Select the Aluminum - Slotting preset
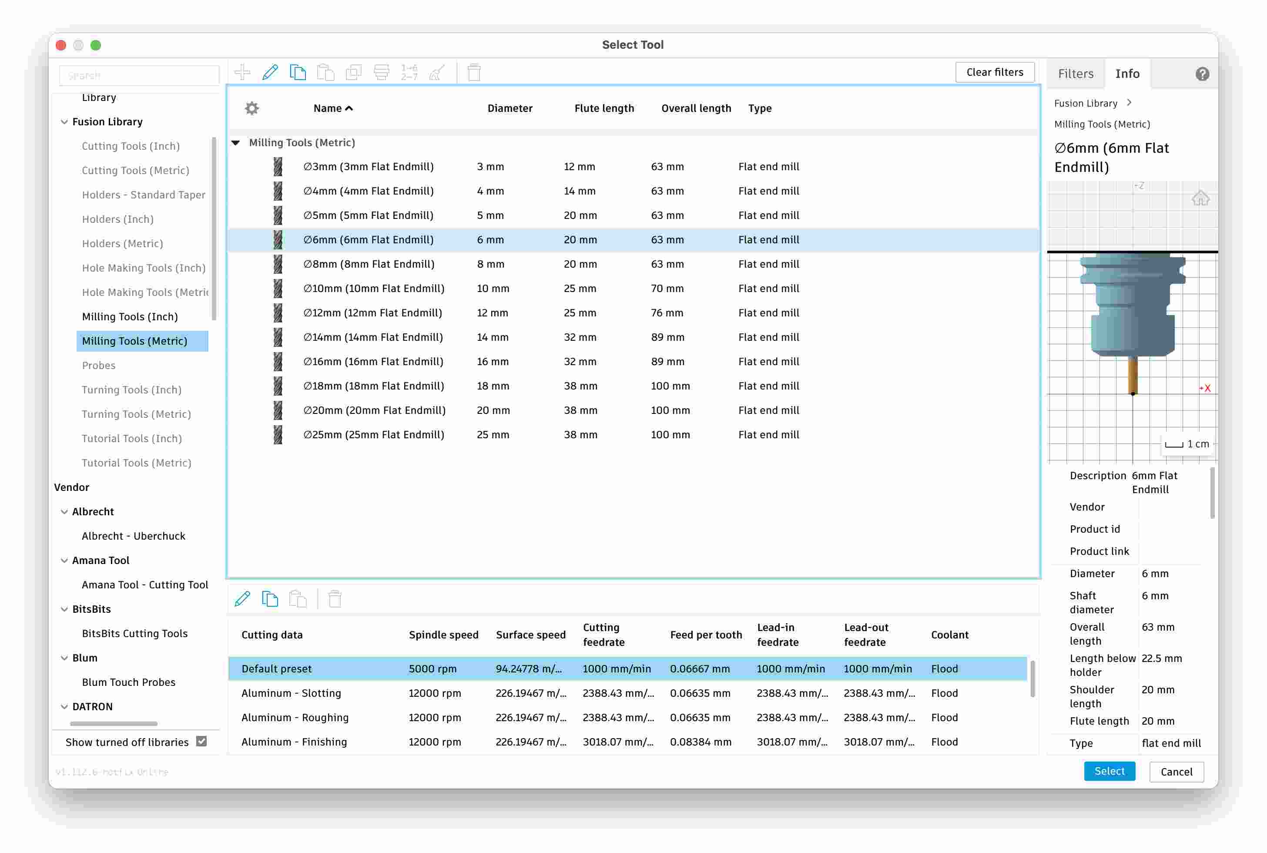The image size is (1267, 853). click(x=627, y=693)
